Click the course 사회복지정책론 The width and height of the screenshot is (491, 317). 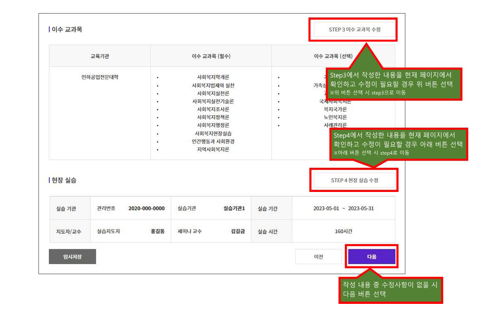click(x=213, y=117)
